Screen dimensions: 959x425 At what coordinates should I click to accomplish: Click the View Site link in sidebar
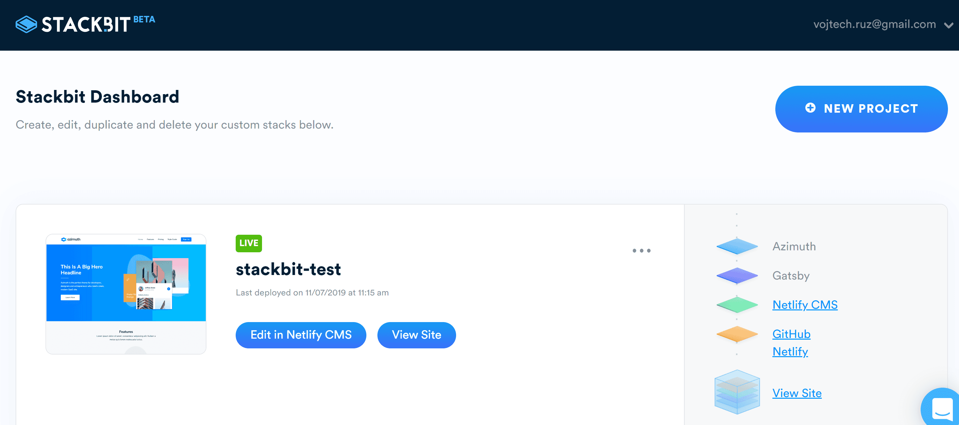797,393
